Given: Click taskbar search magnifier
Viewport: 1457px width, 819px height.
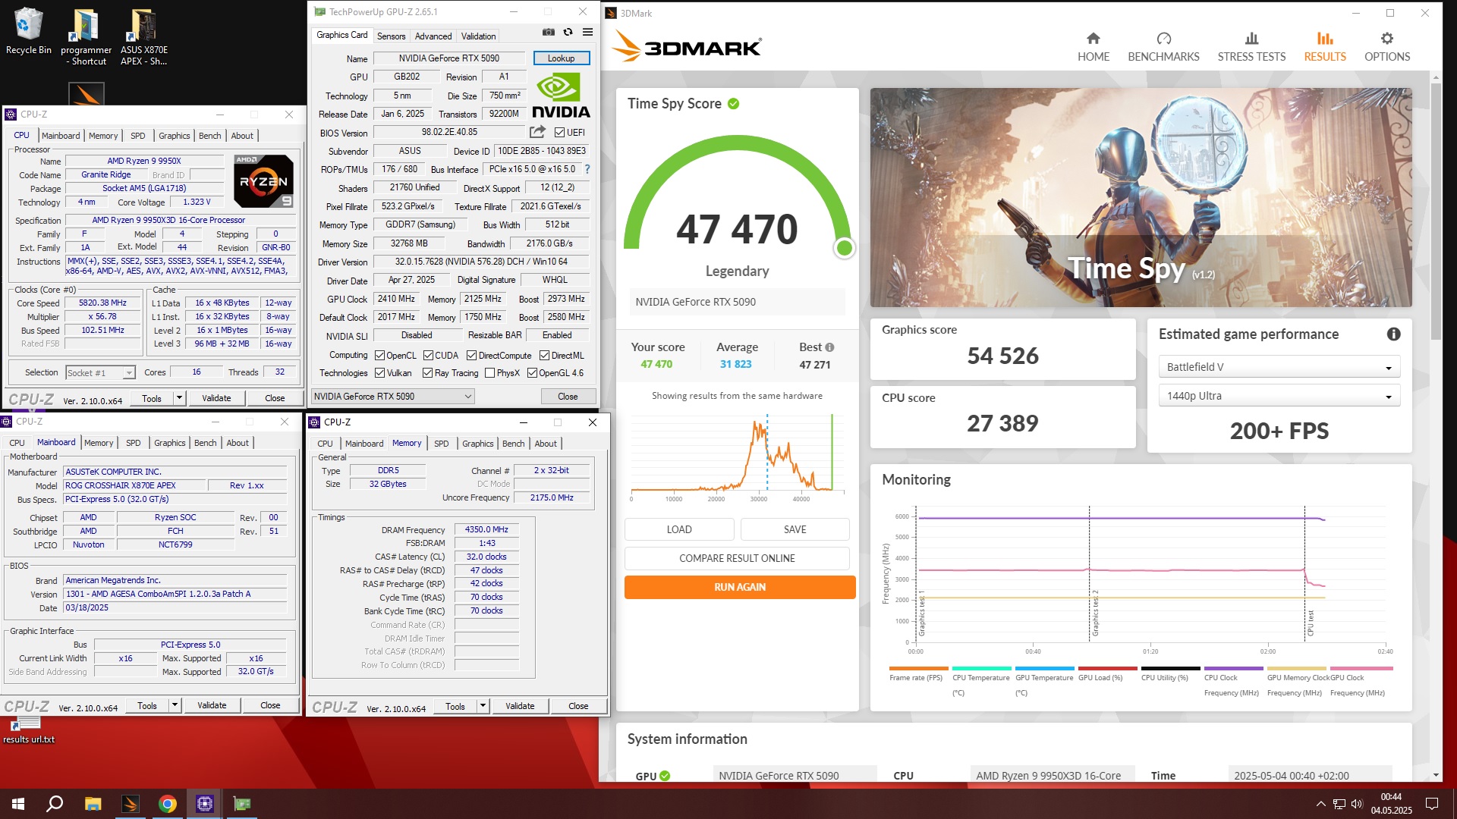Looking at the screenshot, I should pyautogui.click(x=55, y=804).
